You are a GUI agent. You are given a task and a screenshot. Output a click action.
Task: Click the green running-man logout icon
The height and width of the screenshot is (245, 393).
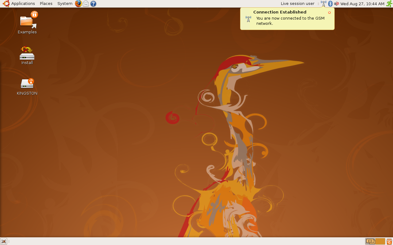pyautogui.click(x=389, y=4)
